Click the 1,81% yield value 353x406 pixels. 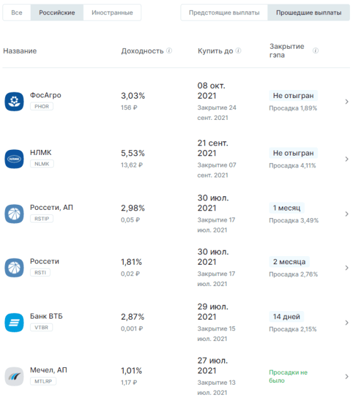[131, 262]
